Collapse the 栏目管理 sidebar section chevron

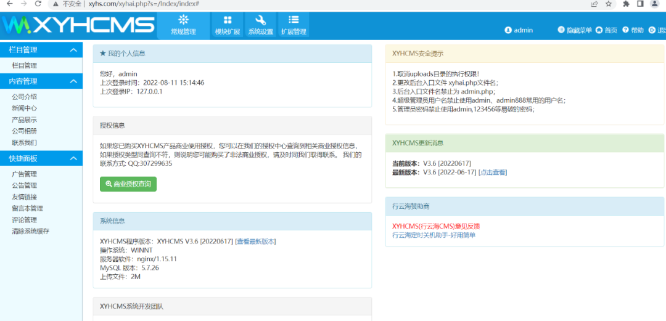click(73, 50)
